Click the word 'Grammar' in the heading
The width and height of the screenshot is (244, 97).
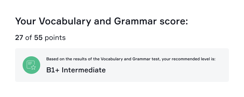tap(135, 21)
